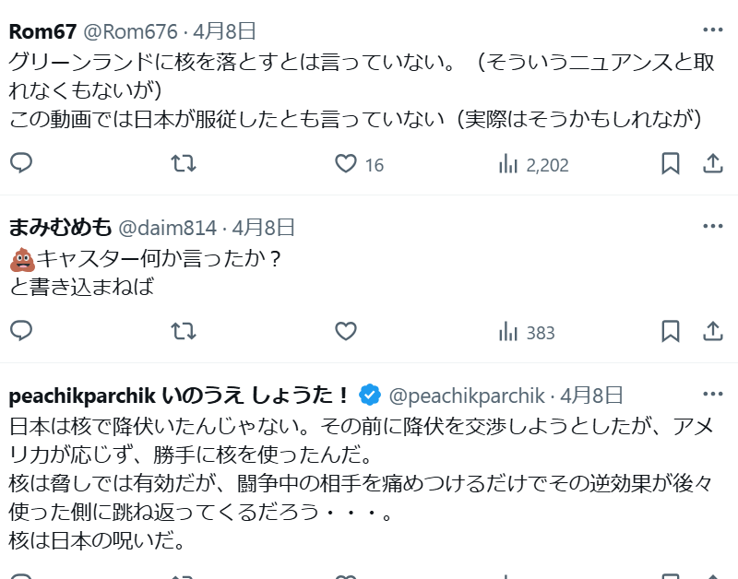This screenshot has width=738, height=579.
Task: Like まみむめも's tweet
Action: click(345, 331)
